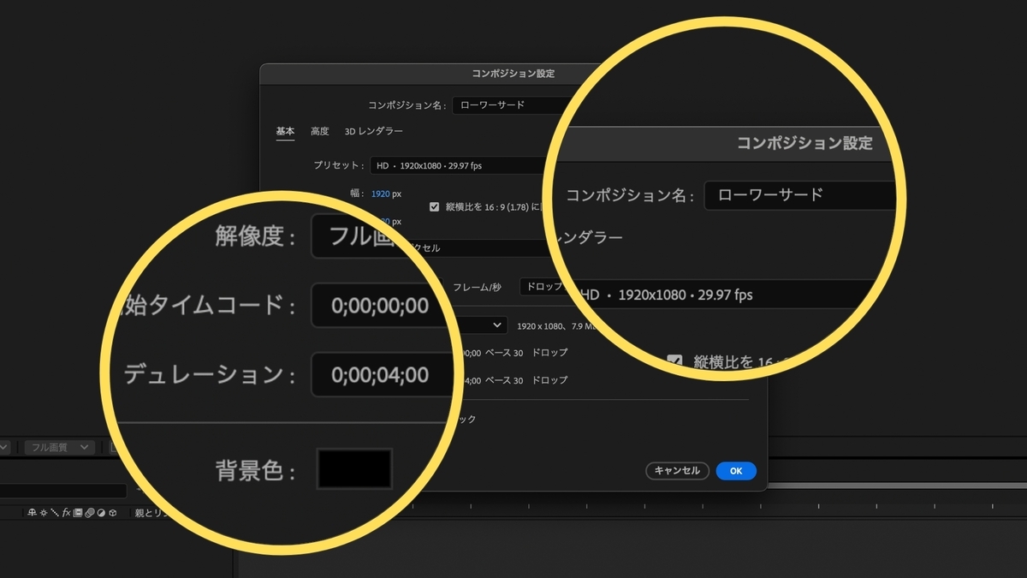Open the フル画質 resolution dropdown in the viewer
This screenshot has width=1027, height=578.
point(58,447)
